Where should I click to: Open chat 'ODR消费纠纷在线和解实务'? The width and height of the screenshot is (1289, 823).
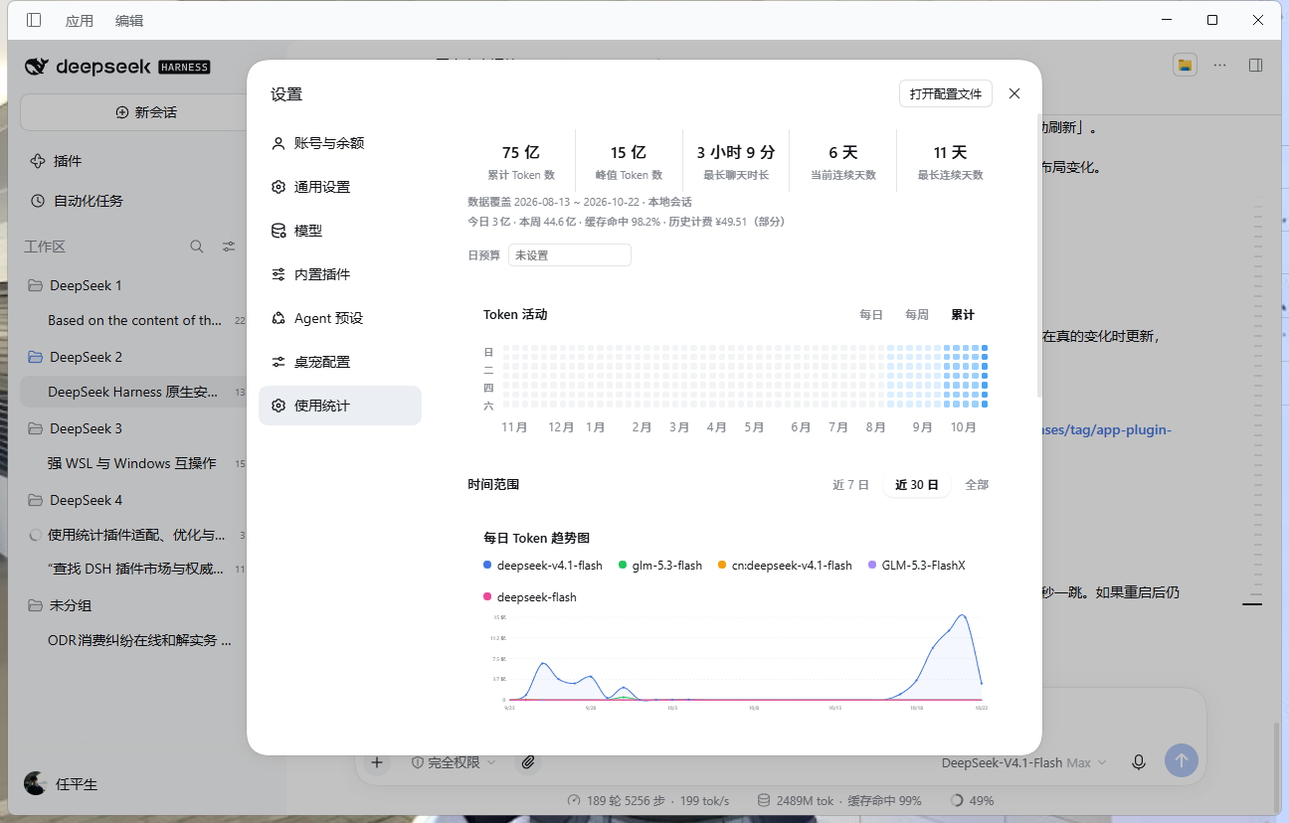coord(139,640)
